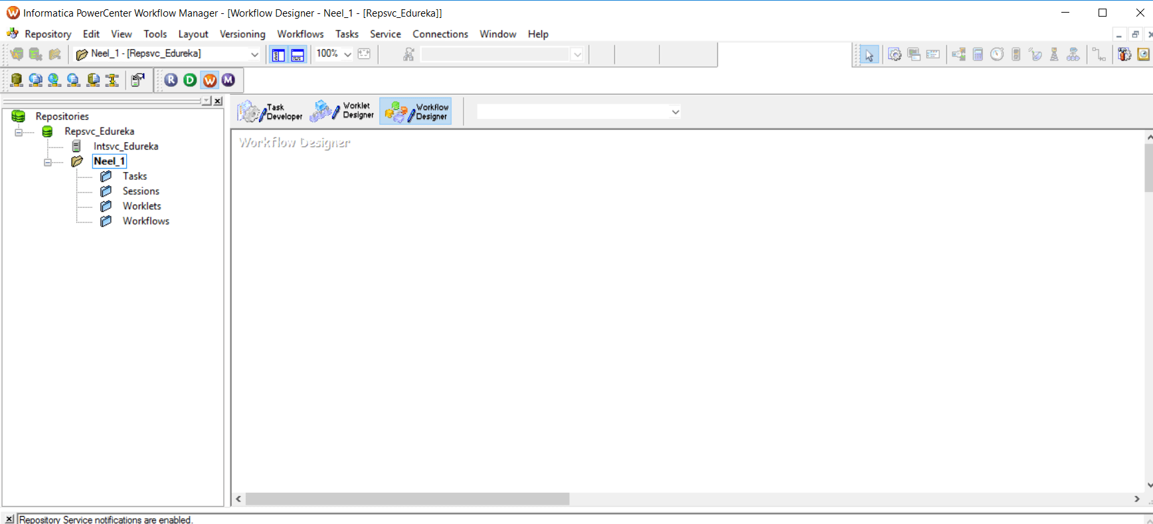
Task: Open the folder selection dropdown for Neel_1
Action: coord(254,54)
